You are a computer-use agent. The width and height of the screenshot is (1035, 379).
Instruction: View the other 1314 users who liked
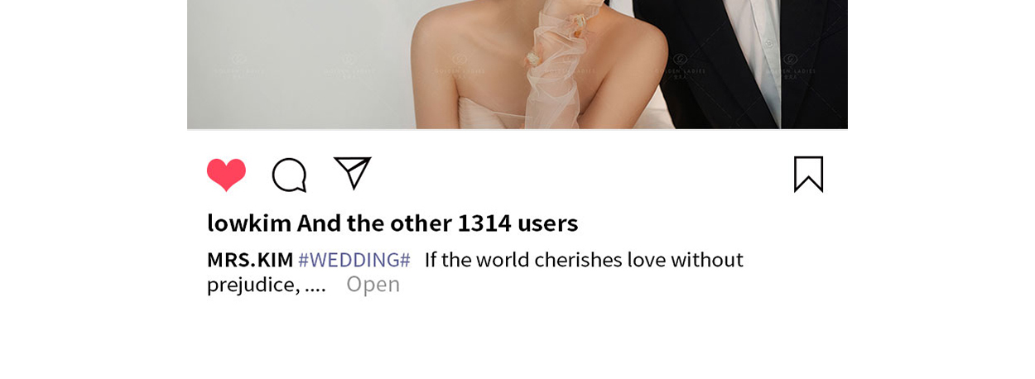(x=437, y=223)
